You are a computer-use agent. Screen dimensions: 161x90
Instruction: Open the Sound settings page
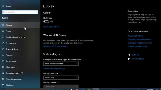[x=20, y=31]
